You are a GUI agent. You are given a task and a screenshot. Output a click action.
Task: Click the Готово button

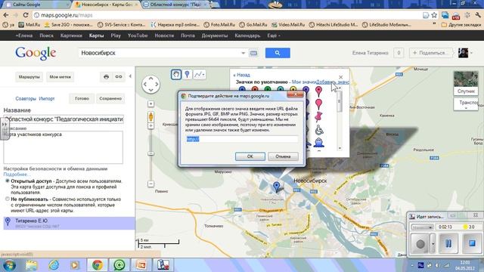(x=82, y=98)
